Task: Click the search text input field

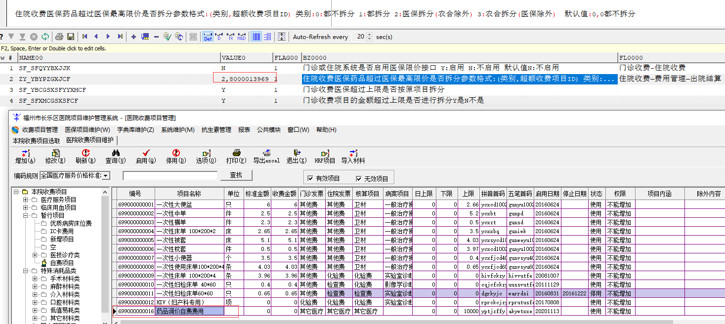Action: coord(170,176)
